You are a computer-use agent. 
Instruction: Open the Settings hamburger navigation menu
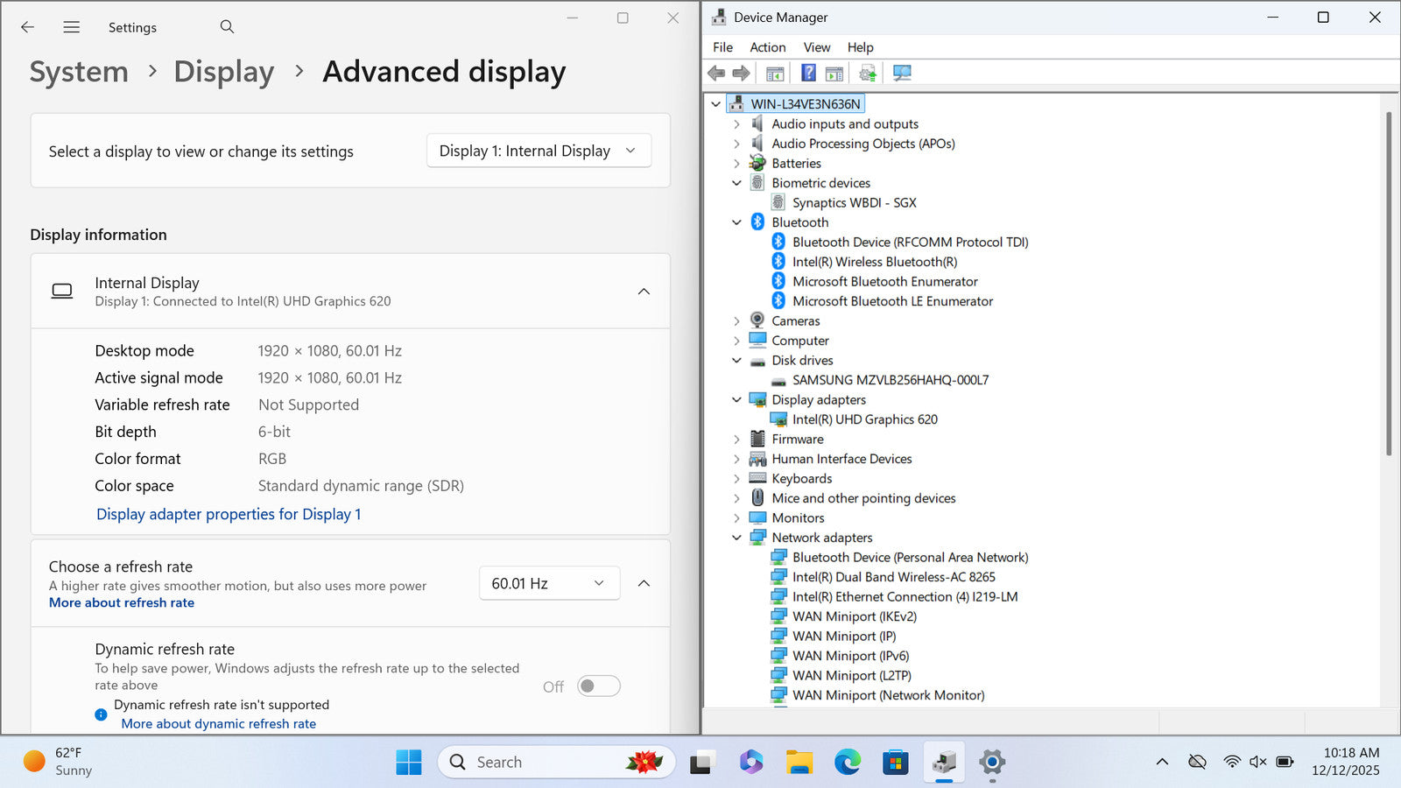pos(72,27)
